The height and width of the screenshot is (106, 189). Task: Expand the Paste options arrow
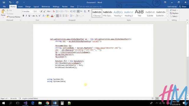pyautogui.click(x=3, y=17)
